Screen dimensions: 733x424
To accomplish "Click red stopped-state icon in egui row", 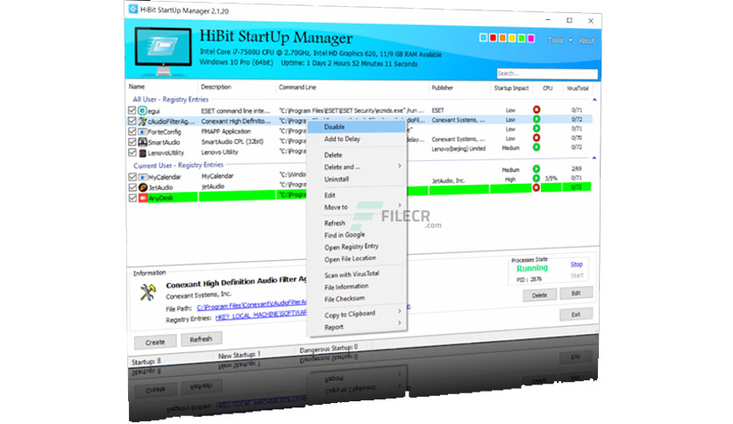I will pos(537,110).
